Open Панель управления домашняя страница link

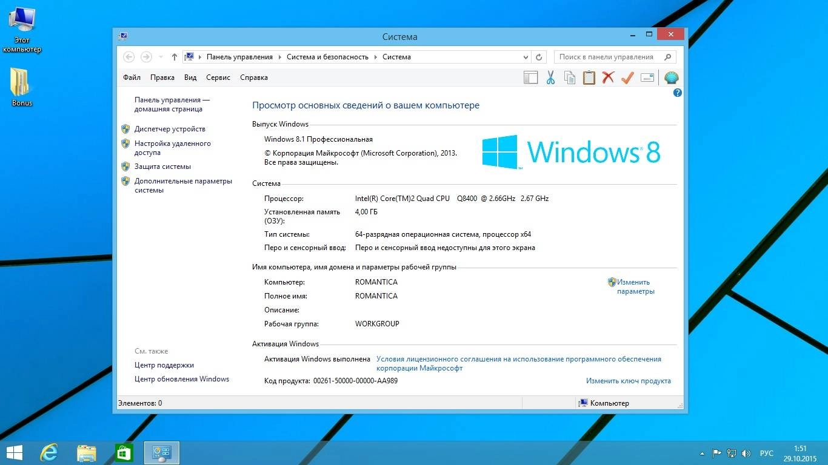pos(172,104)
